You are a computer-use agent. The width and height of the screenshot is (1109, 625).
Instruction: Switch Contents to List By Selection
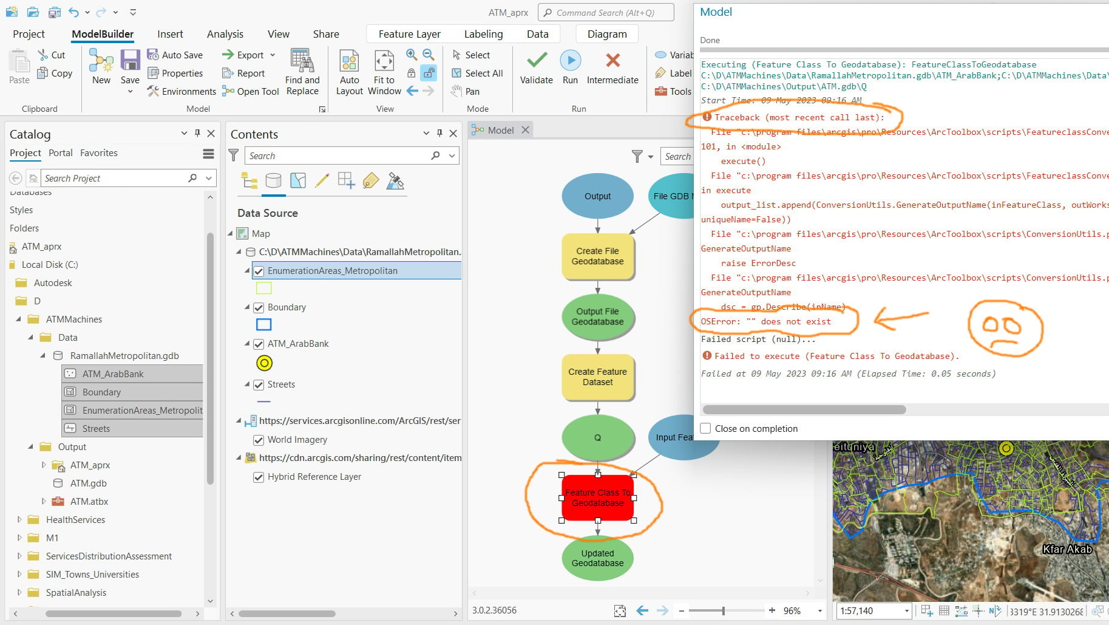pyautogui.click(x=298, y=180)
